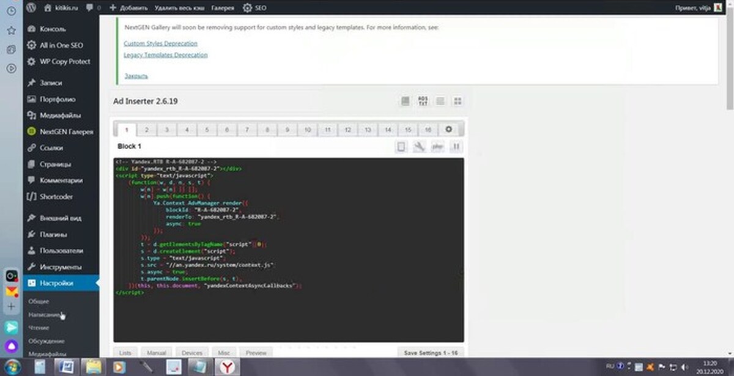Open Yandex Browser on the taskbar

point(226,367)
